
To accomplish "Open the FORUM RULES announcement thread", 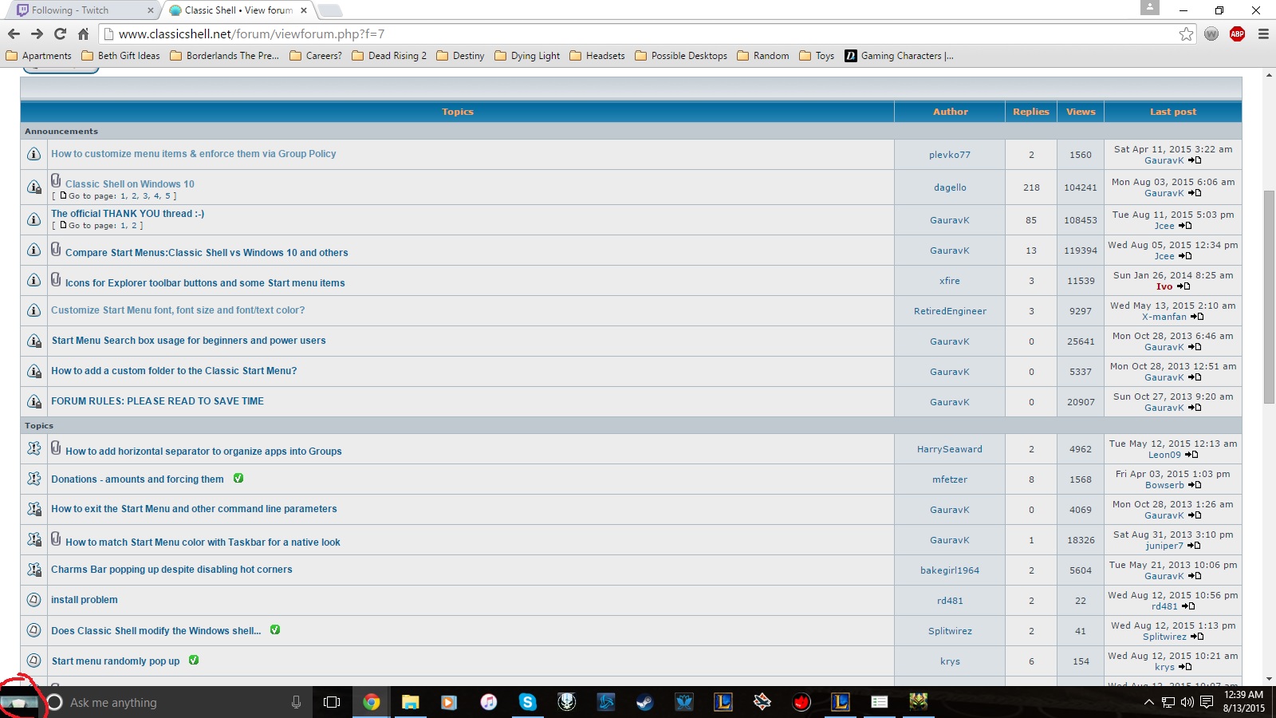I will (x=157, y=401).
